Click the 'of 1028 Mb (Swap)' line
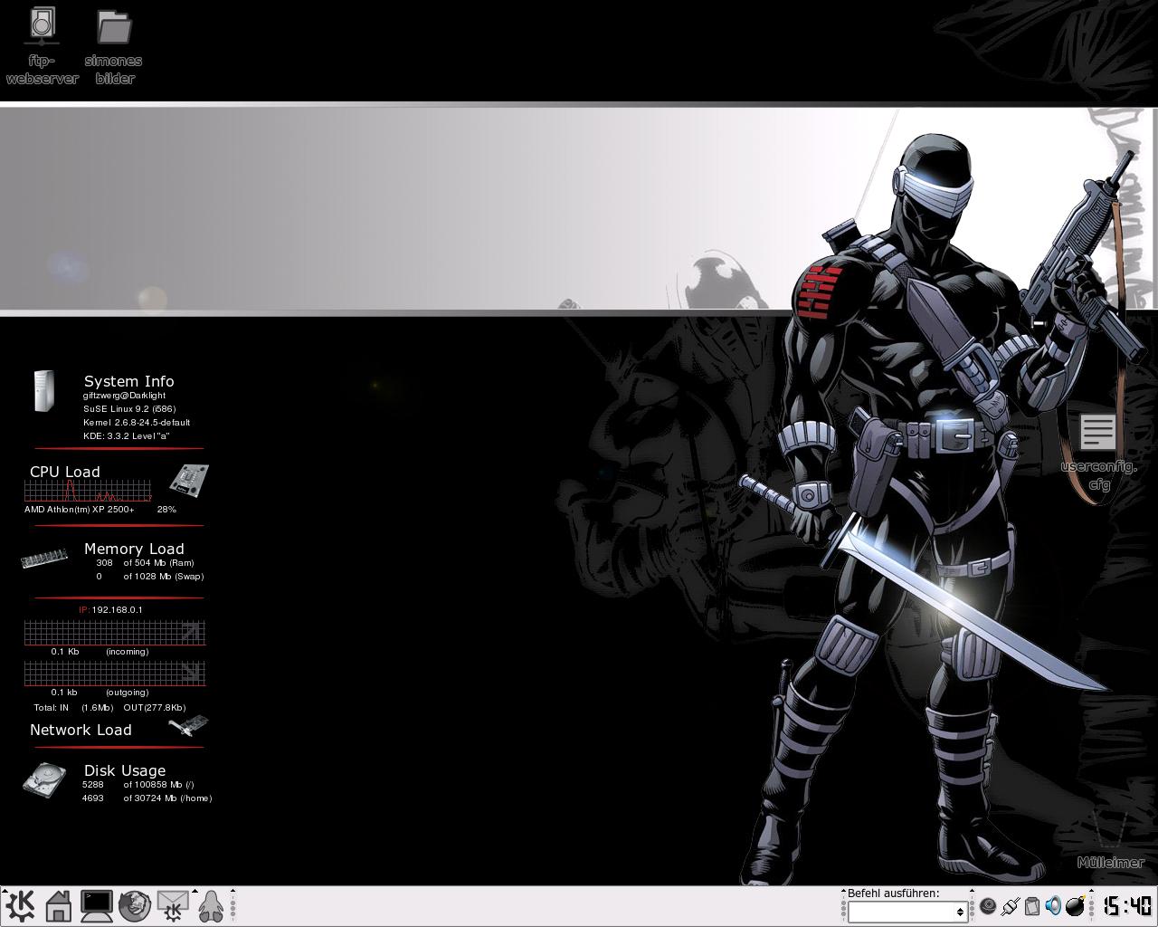The width and height of the screenshot is (1158, 927). tap(164, 577)
